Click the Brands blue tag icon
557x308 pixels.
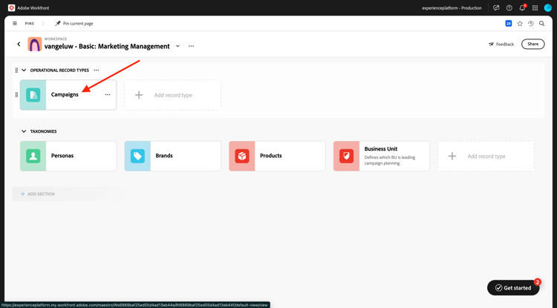click(137, 156)
